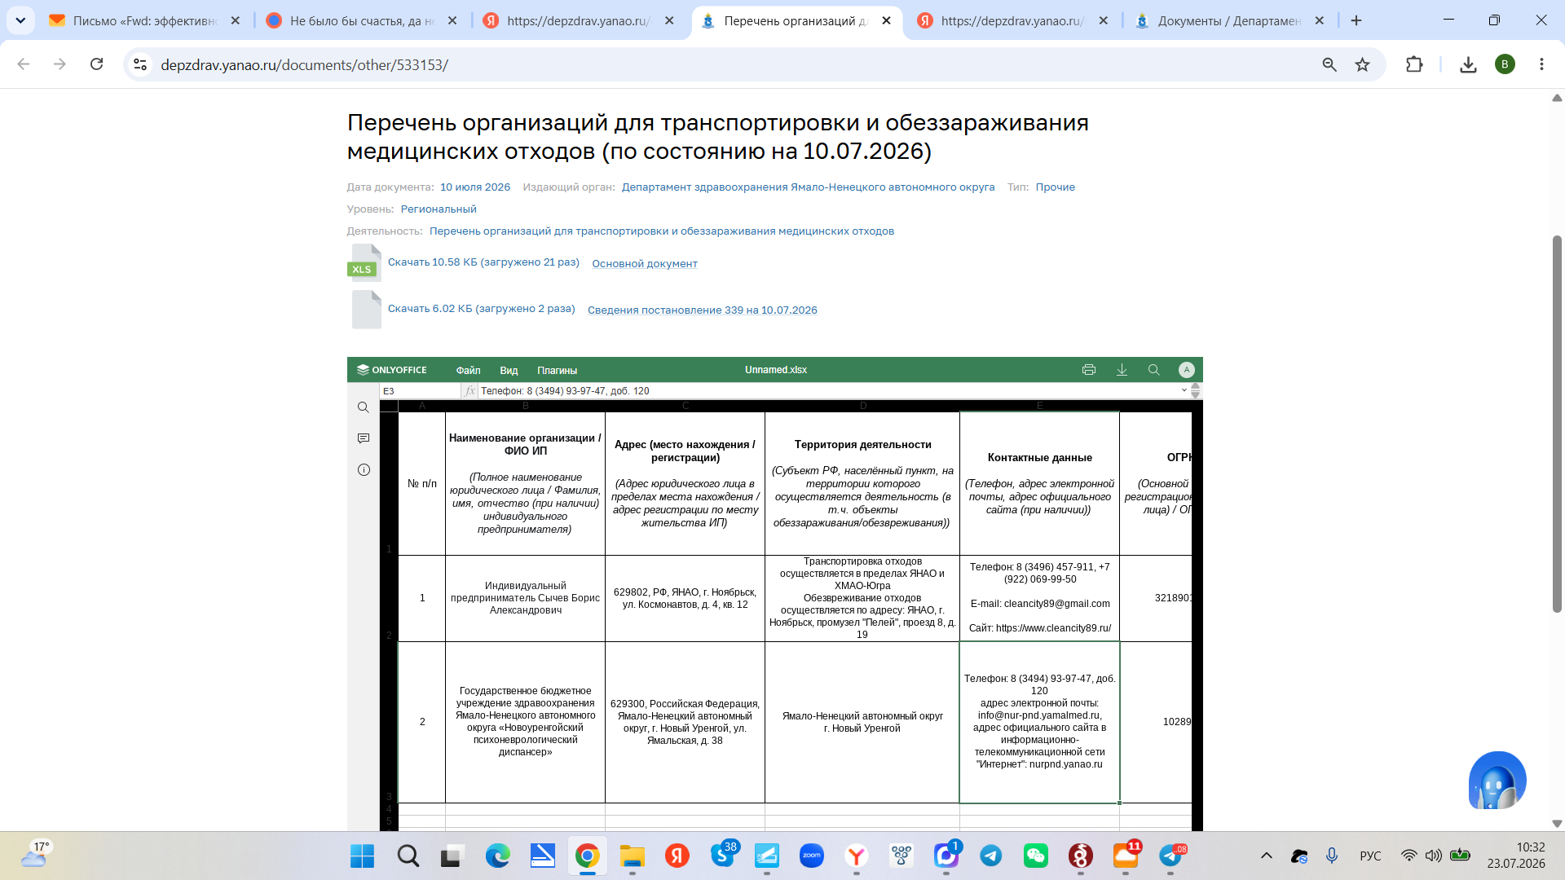Click the Департамент здравоохранения issuing body link
Image resolution: width=1565 pixels, height=880 pixels.
[x=808, y=187]
